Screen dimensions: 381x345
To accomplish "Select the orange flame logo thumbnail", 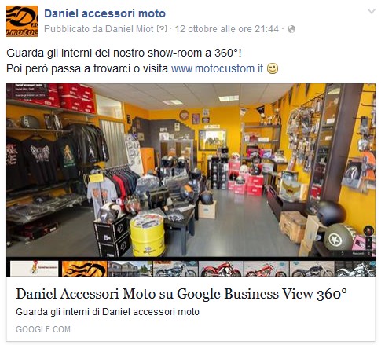I will [x=84, y=269].
